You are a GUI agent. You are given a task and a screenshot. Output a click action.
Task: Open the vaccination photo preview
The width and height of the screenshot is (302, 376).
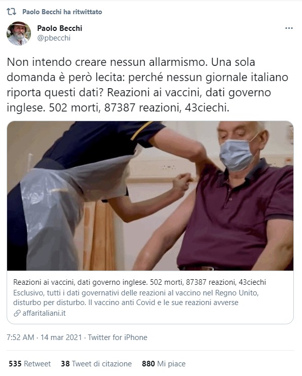150,196
